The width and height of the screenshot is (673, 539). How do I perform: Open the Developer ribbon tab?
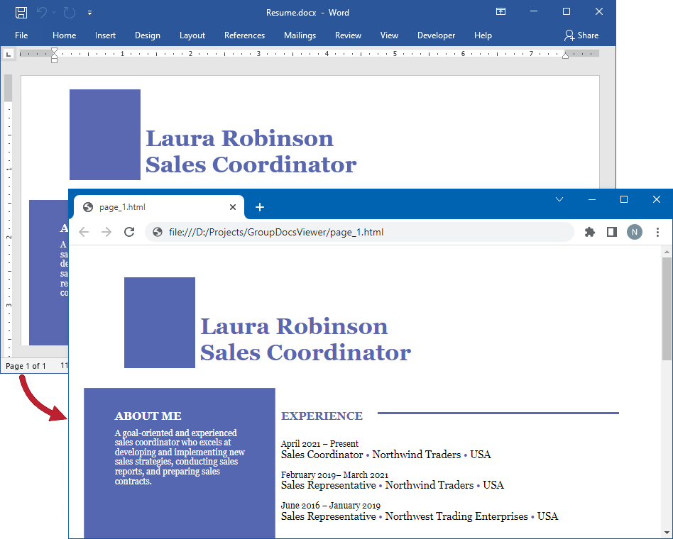point(436,35)
